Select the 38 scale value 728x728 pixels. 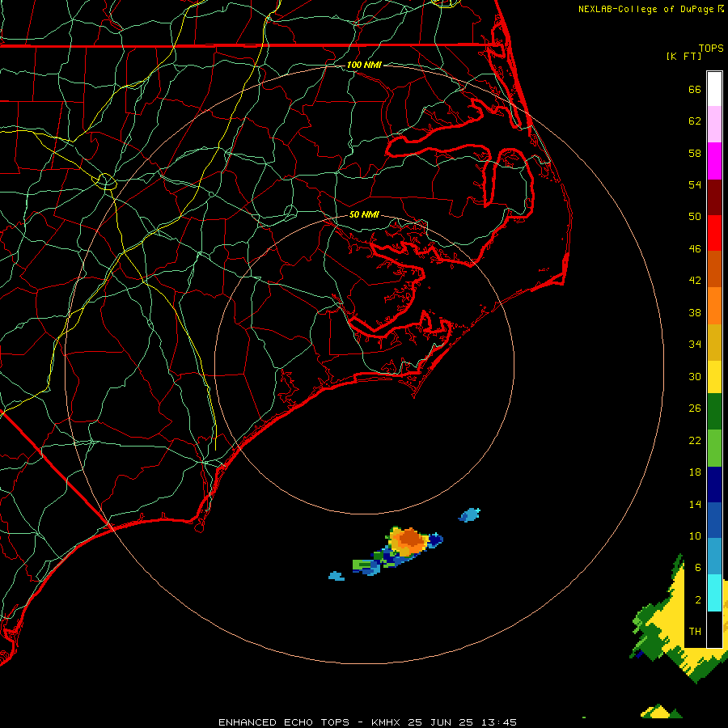point(695,312)
